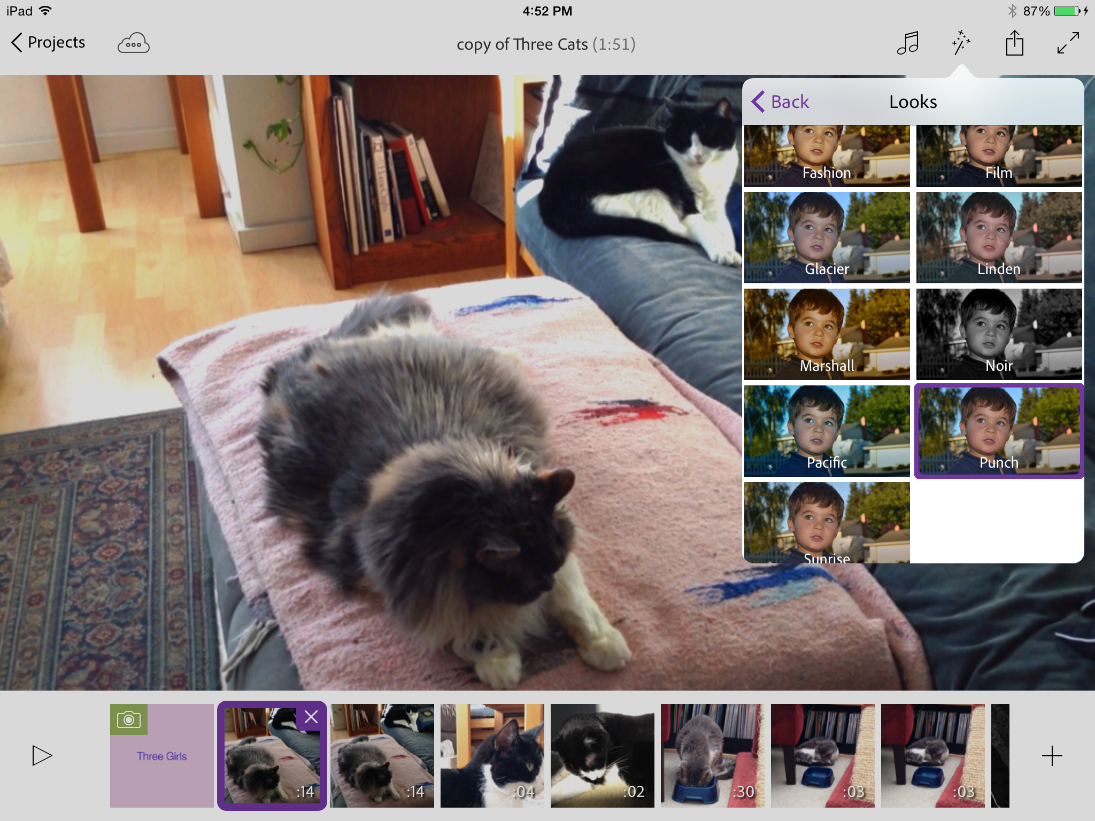Select the Marshall look
This screenshot has height=821, width=1095.
(827, 334)
